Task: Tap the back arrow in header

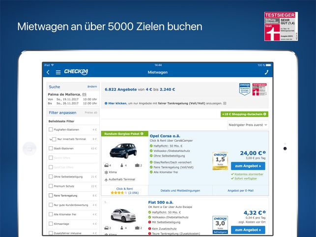Action: pyautogui.click(x=48, y=72)
